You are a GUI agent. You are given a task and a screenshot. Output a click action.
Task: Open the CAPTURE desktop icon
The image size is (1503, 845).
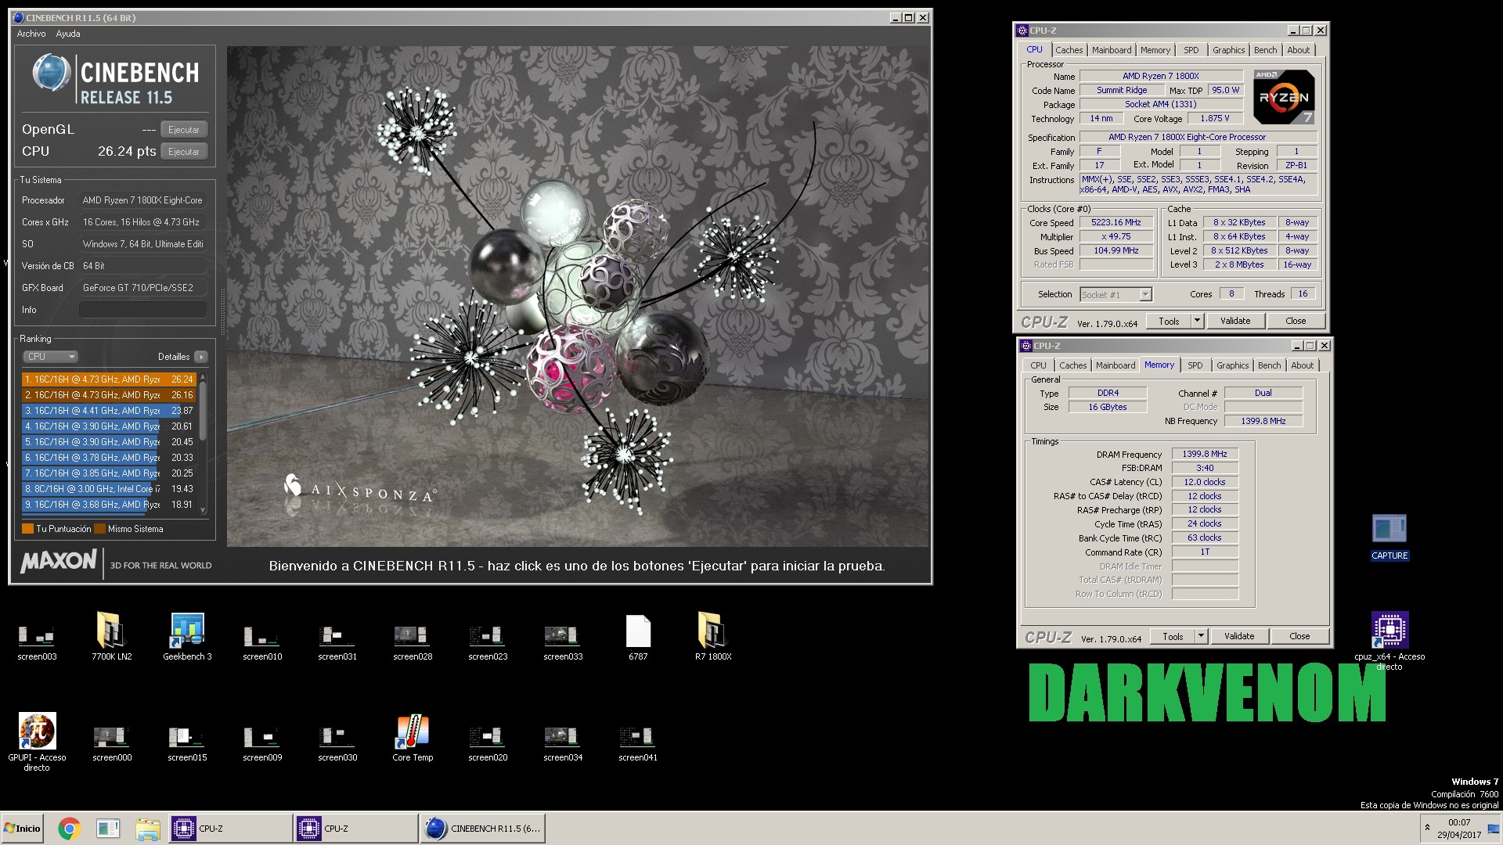(1389, 538)
